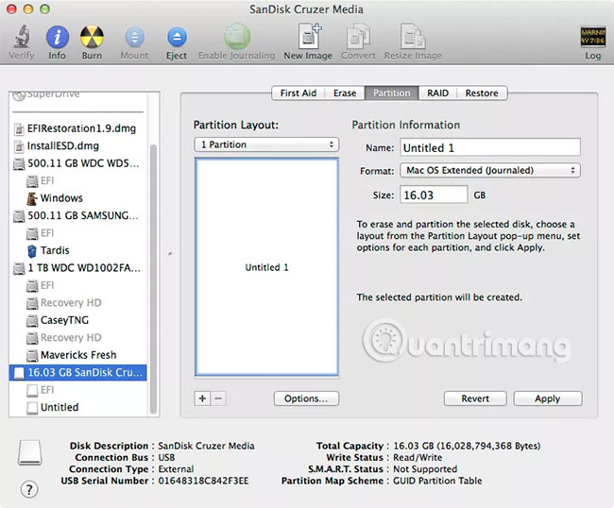Select EFI partition under SanDisk drive
Viewport: 614px width, 508px height.
click(x=77, y=390)
